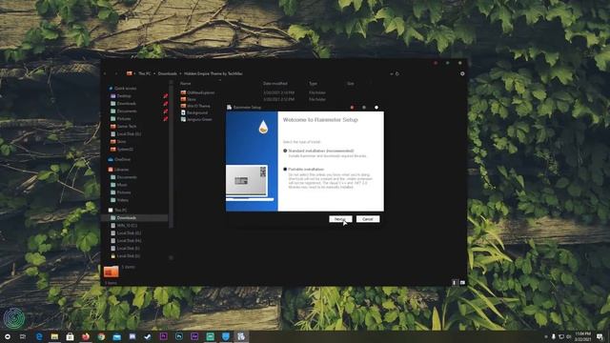Open Skins in the navigation pane
610x343 pixels.
click(118, 141)
